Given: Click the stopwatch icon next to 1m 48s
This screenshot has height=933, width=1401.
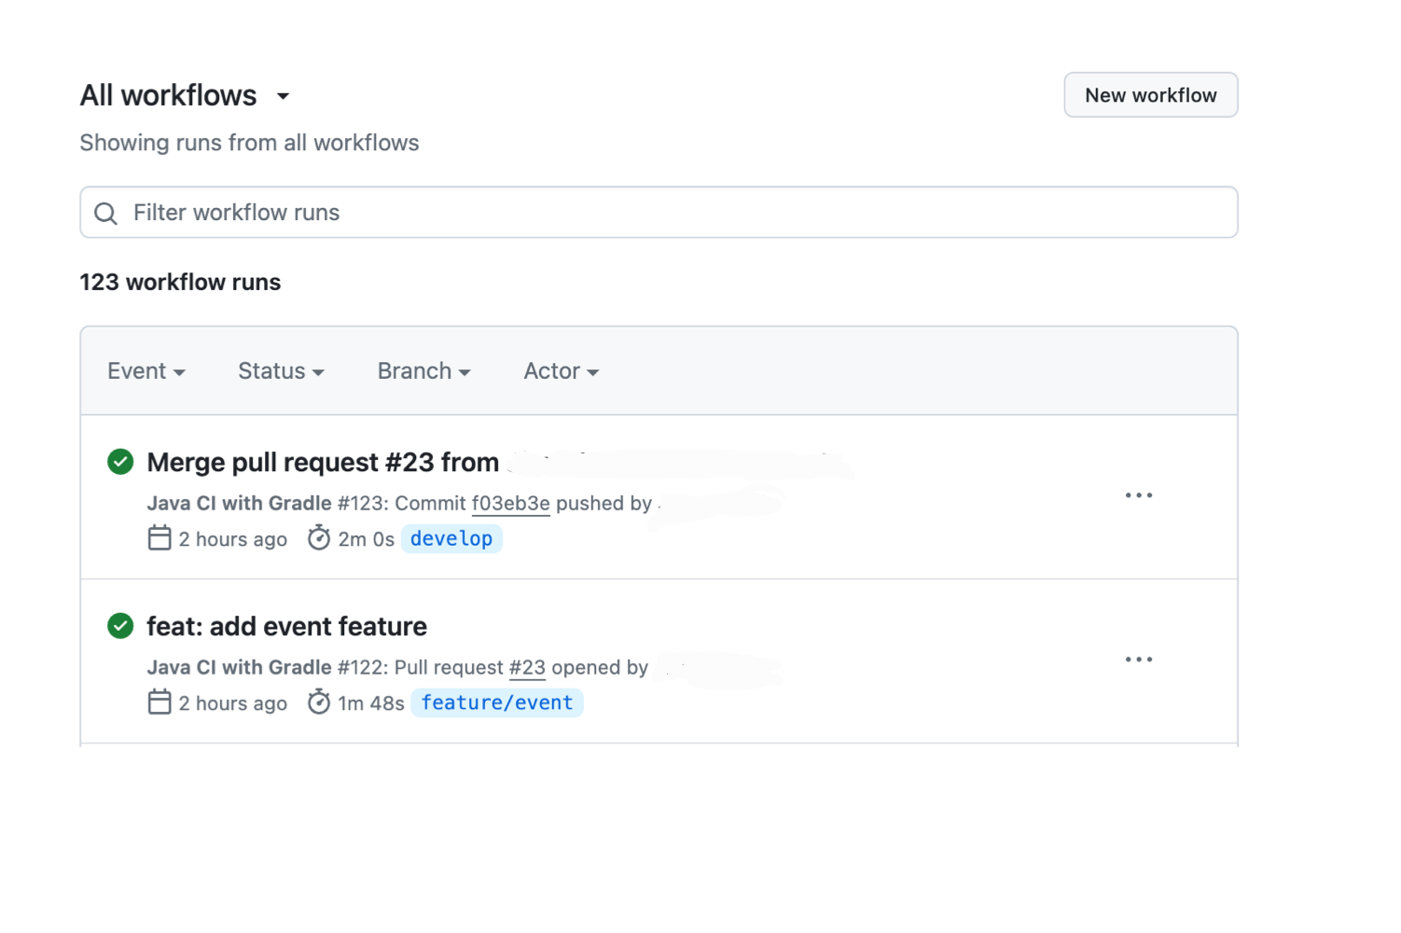Looking at the screenshot, I should 319,703.
